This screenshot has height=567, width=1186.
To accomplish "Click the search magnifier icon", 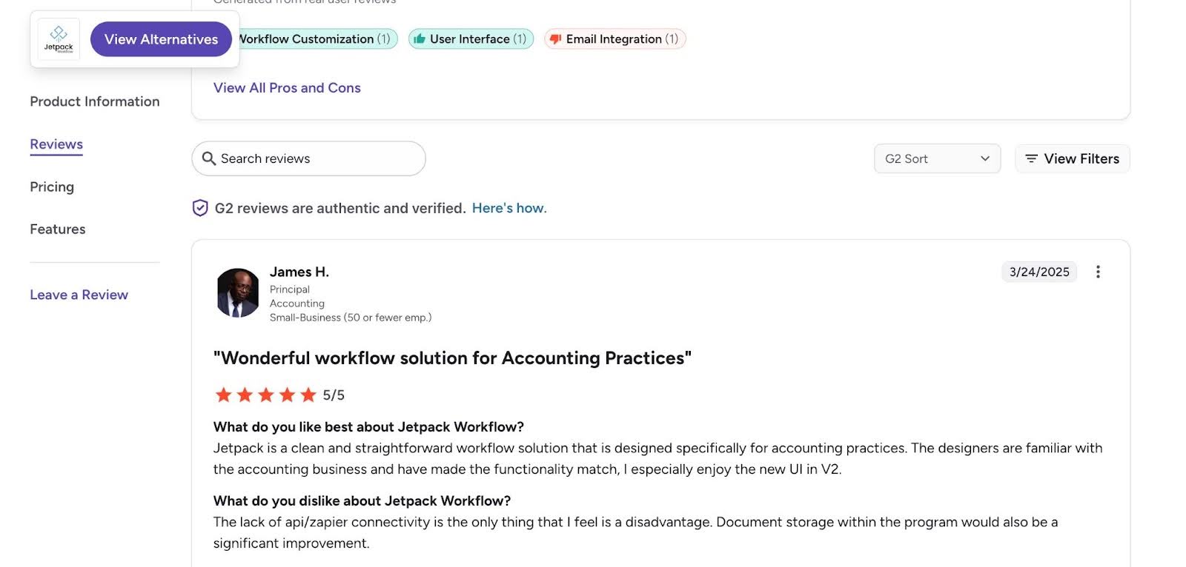I will pyautogui.click(x=210, y=158).
